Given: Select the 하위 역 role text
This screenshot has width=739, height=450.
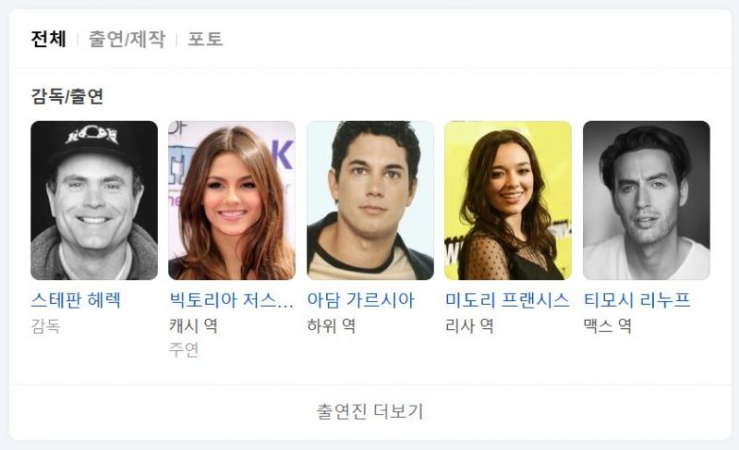Looking at the screenshot, I should click(332, 326).
